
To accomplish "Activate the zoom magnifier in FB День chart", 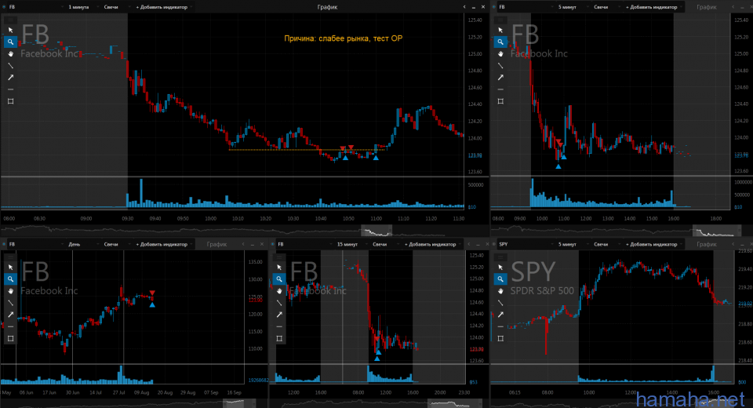I will pos(10,279).
